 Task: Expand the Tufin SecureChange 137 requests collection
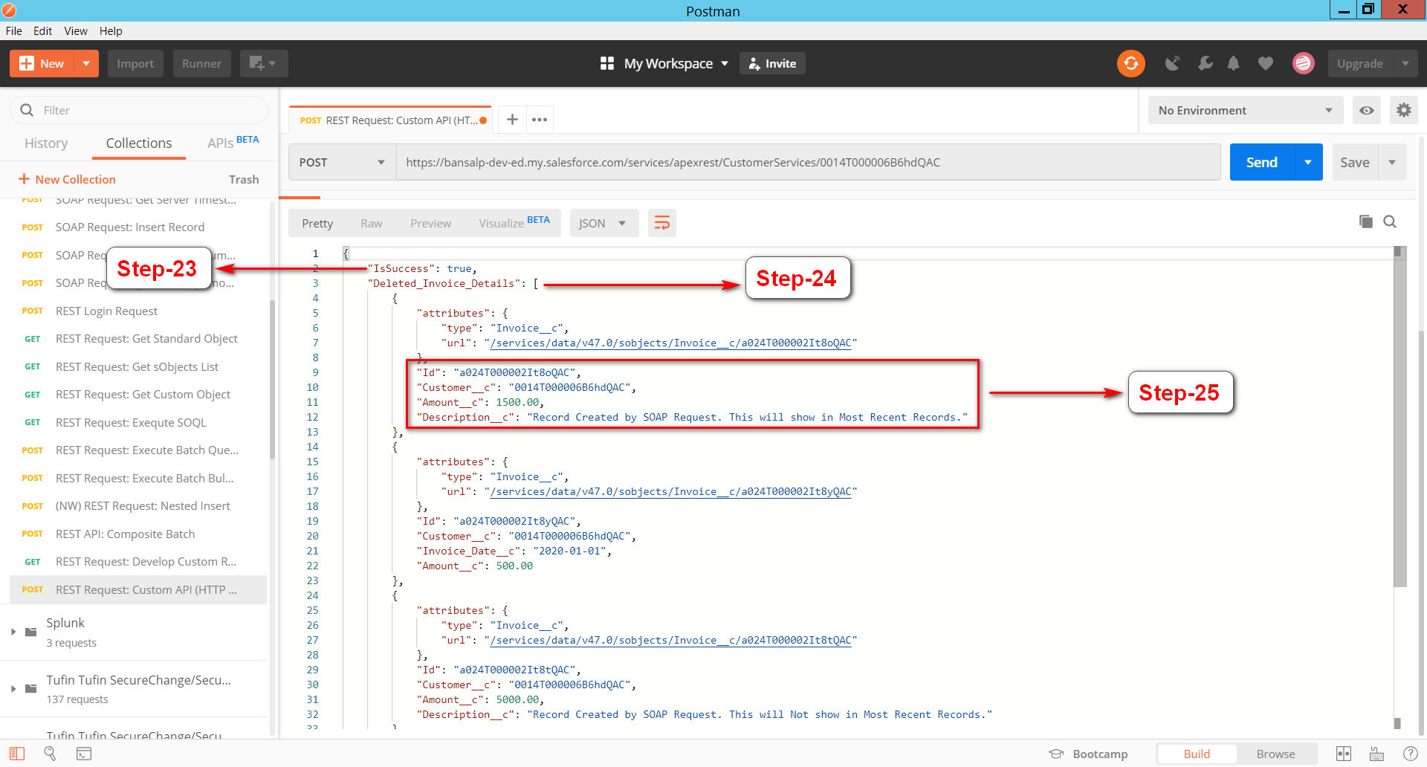(x=13, y=689)
